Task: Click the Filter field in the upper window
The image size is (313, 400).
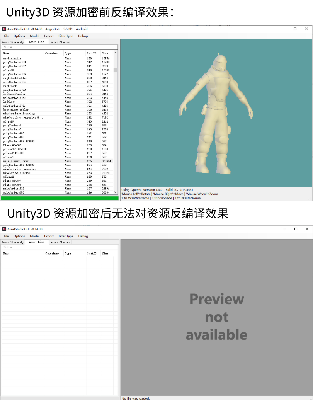Action: pos(60,47)
